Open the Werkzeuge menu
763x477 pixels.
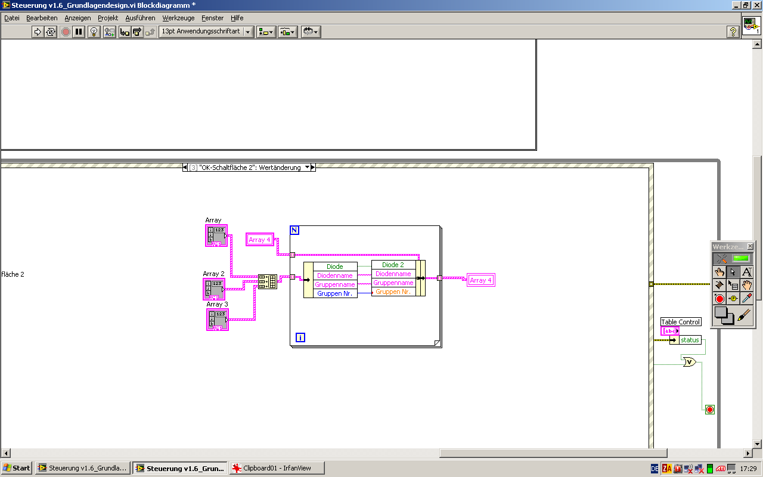point(178,18)
